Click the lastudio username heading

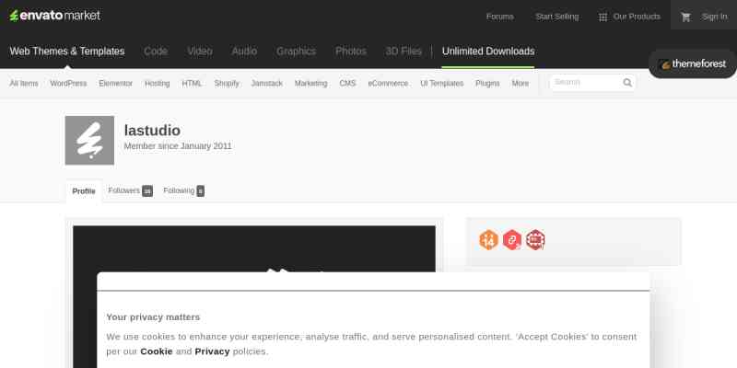pyautogui.click(x=152, y=131)
